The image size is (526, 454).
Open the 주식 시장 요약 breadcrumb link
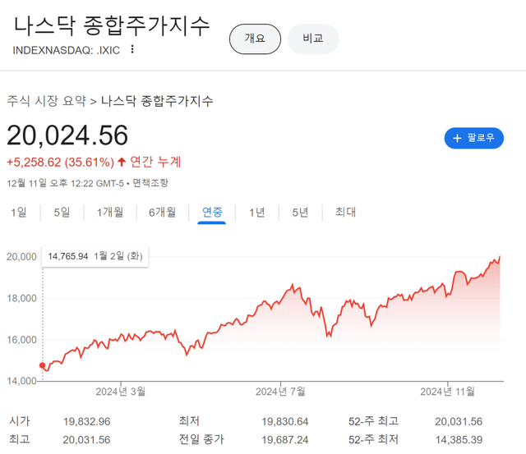(46, 101)
